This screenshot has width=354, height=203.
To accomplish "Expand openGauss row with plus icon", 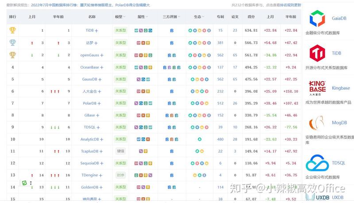I will coord(102,55).
